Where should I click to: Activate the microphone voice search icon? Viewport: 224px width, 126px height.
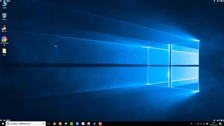(43, 124)
